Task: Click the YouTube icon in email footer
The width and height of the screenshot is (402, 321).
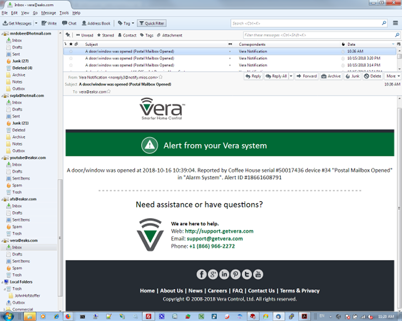Action: pos(258,274)
